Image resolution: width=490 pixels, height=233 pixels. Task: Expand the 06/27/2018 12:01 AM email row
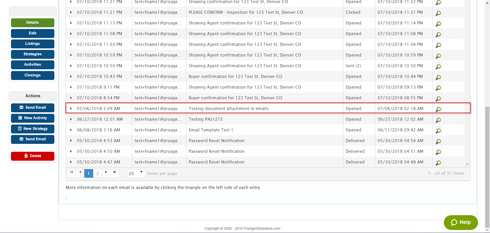pos(71,119)
